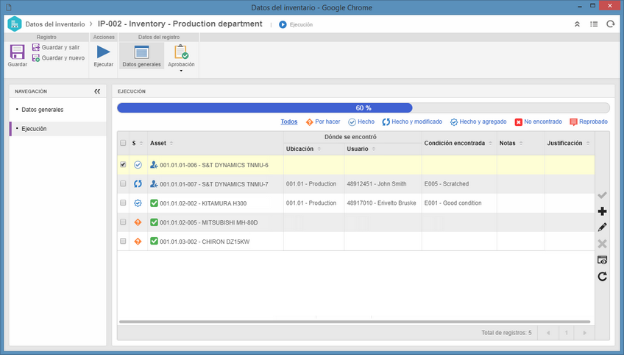Filter by Hecho y agregado
The width and height of the screenshot is (624, 355).
click(x=478, y=122)
